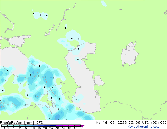Click the "Precipitation [mm]" title text
The height and width of the screenshot is (129, 167).
17,123
